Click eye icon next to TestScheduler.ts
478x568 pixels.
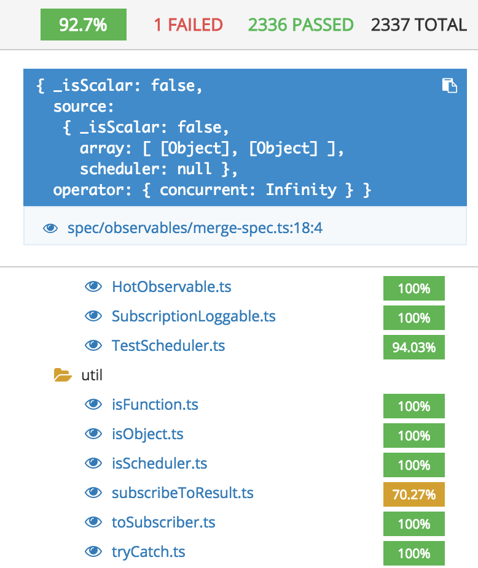click(x=93, y=345)
